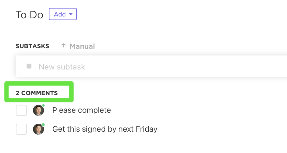The width and height of the screenshot is (287, 153).
Task: Select the SUBTASKS section label
Action: (32, 46)
